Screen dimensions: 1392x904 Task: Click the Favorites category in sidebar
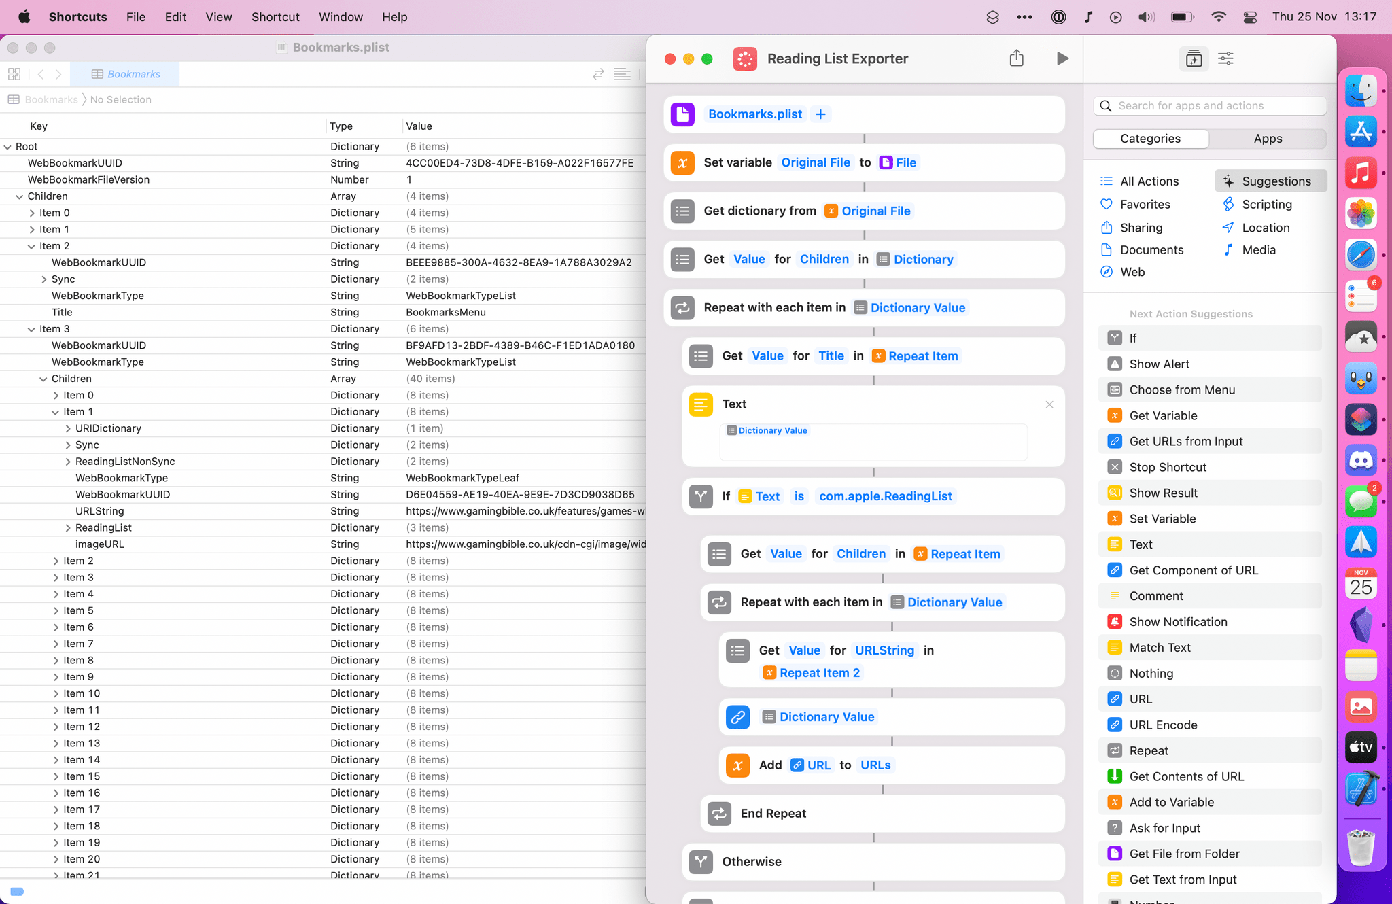[1143, 205]
